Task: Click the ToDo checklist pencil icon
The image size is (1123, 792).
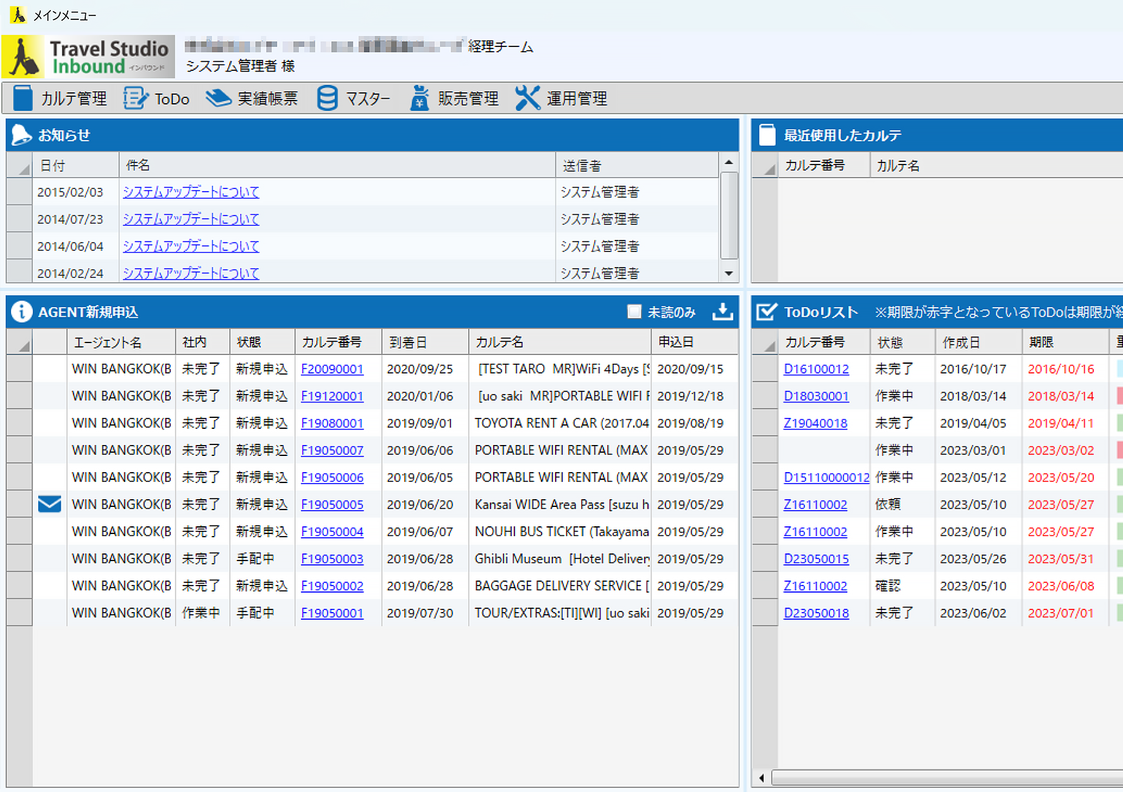Action: point(136,99)
